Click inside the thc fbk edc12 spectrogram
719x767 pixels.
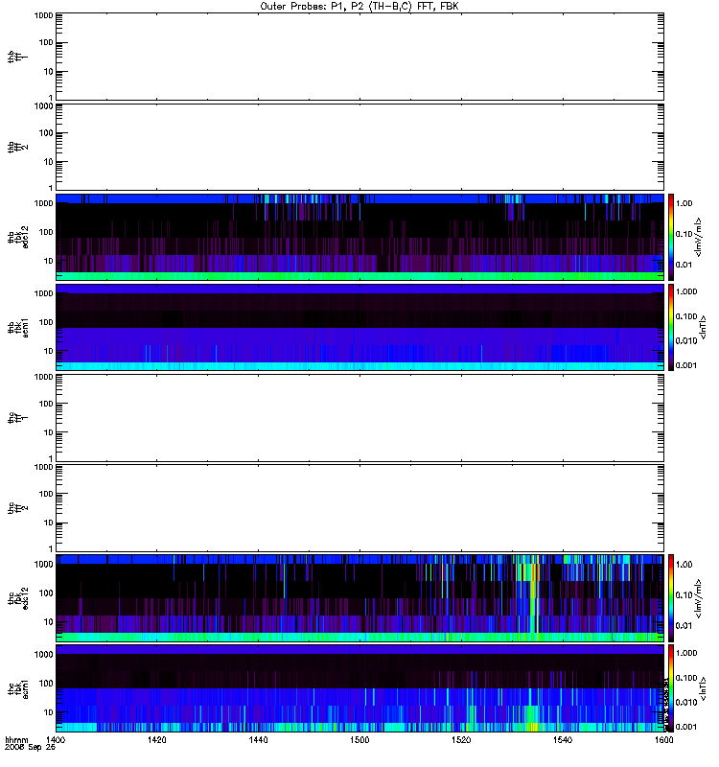(x=359, y=598)
